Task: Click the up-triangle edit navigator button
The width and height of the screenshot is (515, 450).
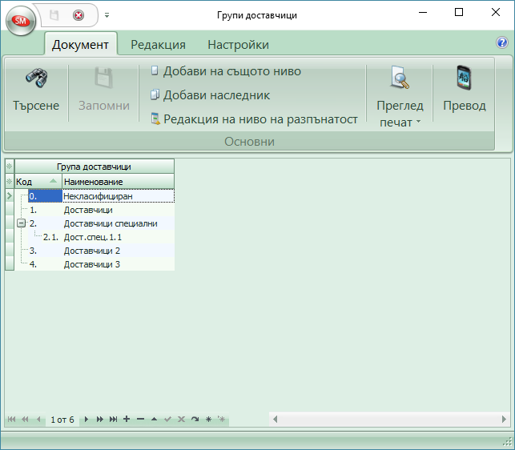Action: point(154,420)
